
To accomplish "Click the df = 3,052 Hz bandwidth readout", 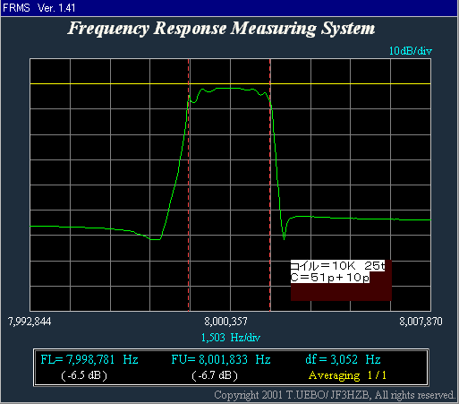I will [343, 359].
